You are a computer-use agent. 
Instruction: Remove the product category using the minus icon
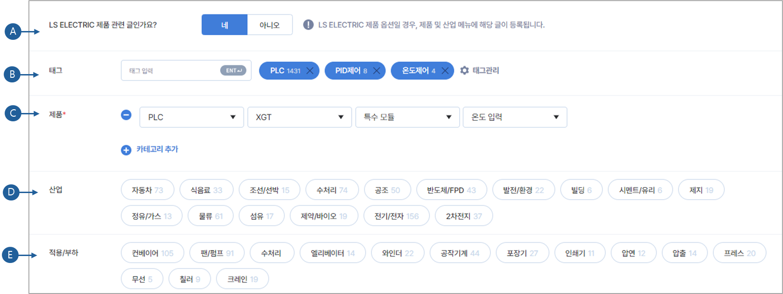coord(126,115)
